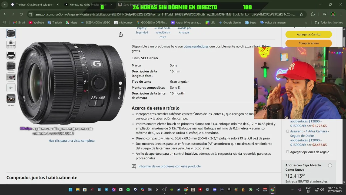Viewport: 346px width, 195px height.
Task: Click Comprar ahora button
Action: [309, 43]
